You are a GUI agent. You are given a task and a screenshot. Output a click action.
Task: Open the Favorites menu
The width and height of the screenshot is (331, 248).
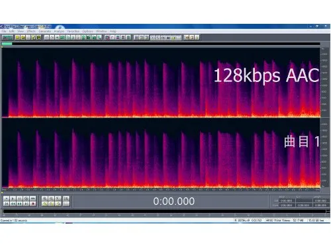tap(73, 31)
